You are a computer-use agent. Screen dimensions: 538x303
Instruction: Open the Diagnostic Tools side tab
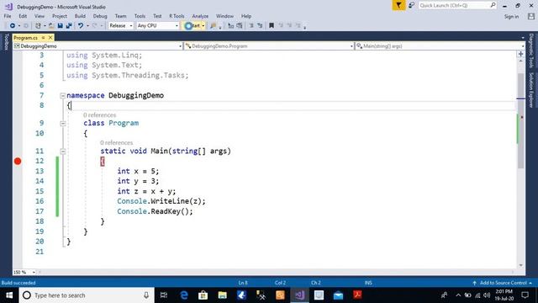[531, 50]
